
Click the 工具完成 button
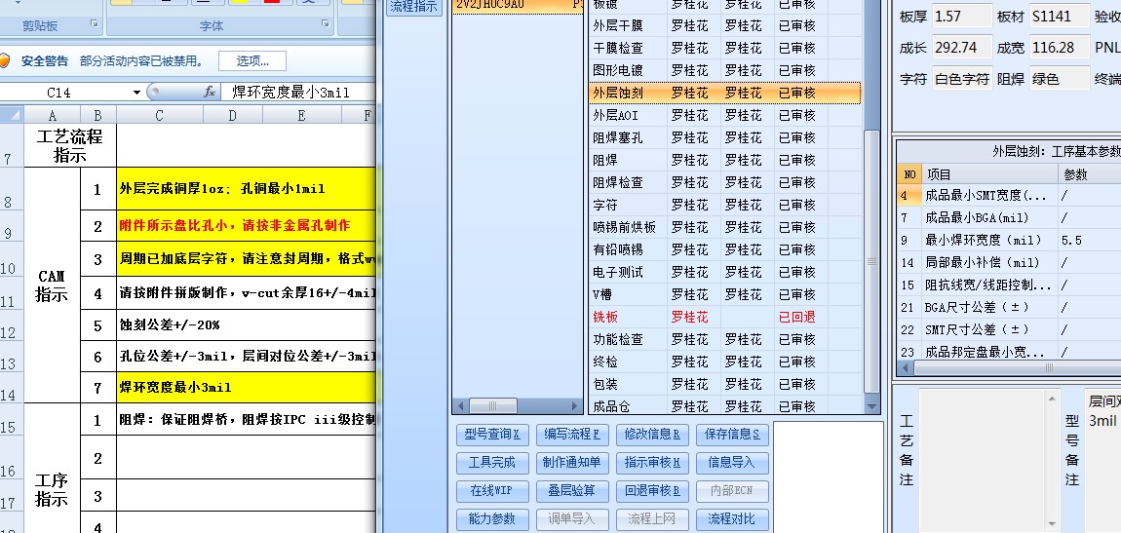pos(492,463)
